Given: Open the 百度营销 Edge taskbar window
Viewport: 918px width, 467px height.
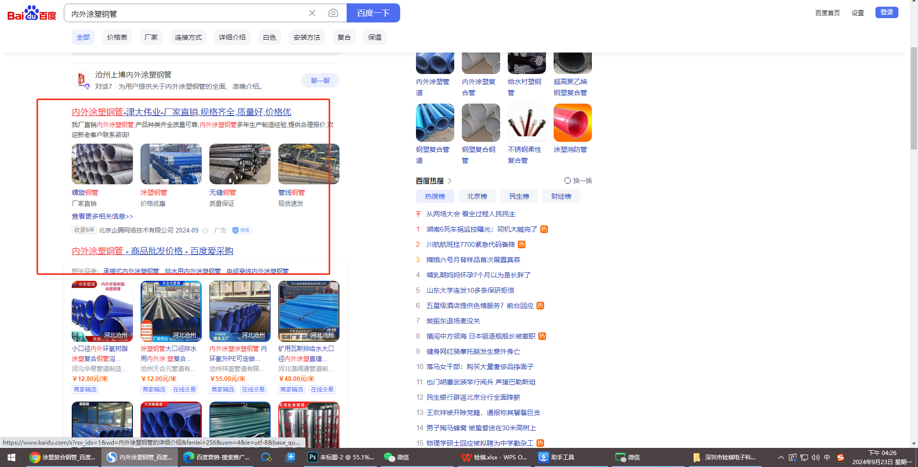Looking at the screenshot, I should click(217, 457).
